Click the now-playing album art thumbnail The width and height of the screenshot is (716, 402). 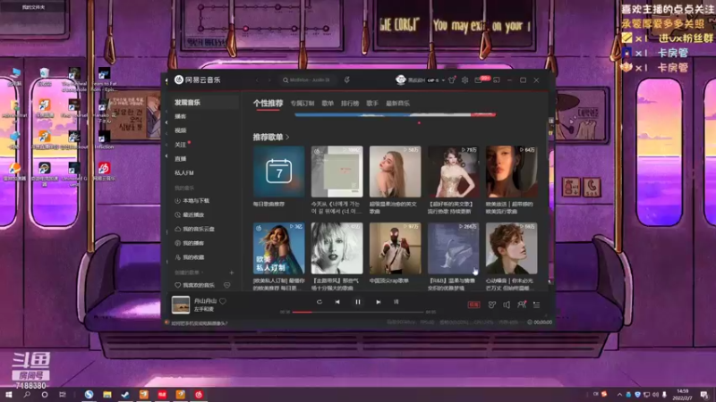pos(181,305)
